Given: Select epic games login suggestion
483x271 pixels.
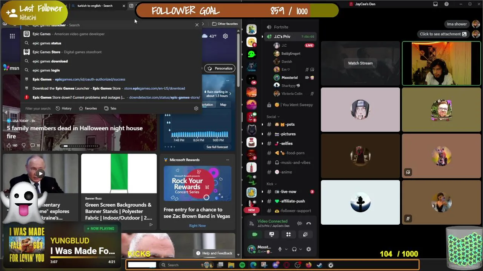Looking at the screenshot, I should (x=112, y=70).
